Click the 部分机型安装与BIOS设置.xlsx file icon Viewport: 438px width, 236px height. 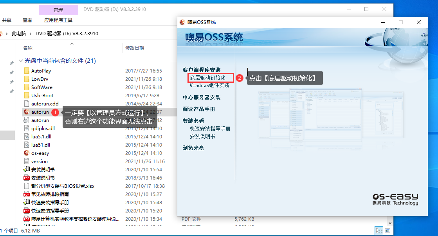point(27,186)
